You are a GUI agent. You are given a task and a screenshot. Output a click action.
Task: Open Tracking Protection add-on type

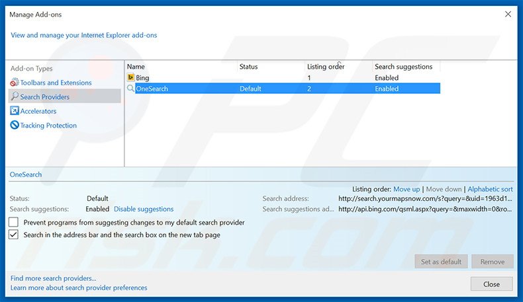coord(48,126)
